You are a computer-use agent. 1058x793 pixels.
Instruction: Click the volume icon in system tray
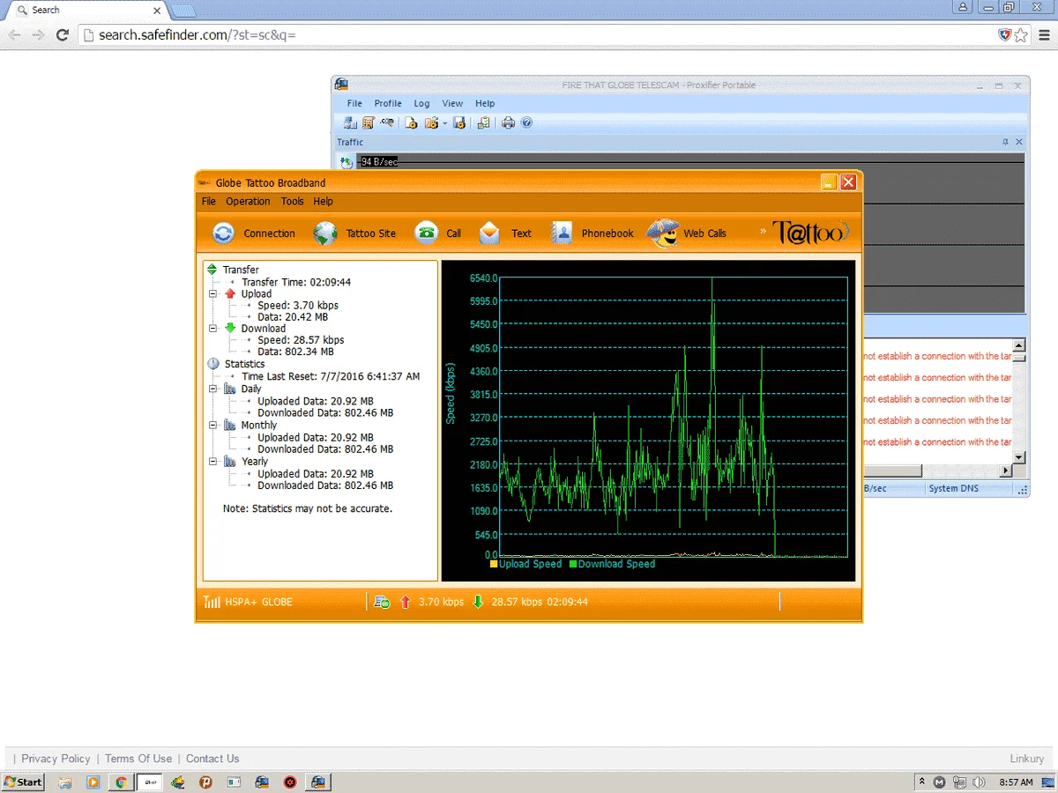978,782
